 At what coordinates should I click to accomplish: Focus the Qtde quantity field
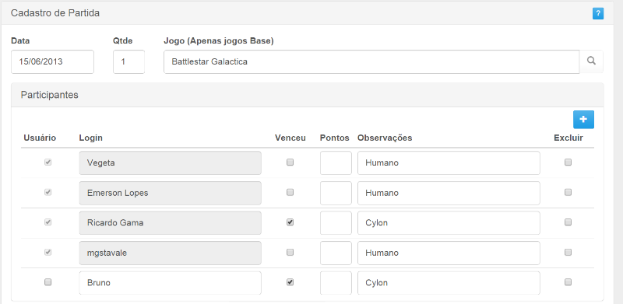(x=128, y=61)
